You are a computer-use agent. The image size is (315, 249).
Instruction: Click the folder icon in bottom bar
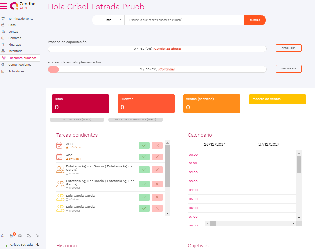coord(37,236)
